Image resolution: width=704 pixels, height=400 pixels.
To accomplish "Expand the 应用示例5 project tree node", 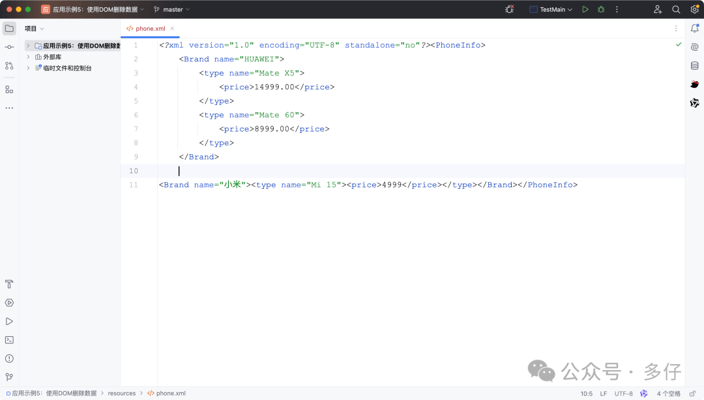I will pyautogui.click(x=28, y=46).
